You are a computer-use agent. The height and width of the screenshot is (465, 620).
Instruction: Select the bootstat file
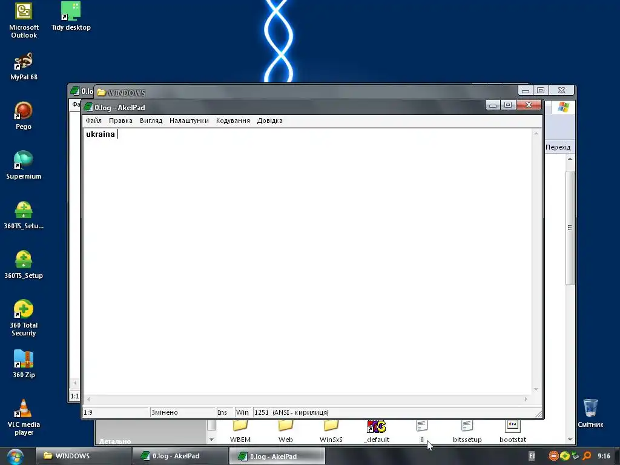[x=512, y=432]
